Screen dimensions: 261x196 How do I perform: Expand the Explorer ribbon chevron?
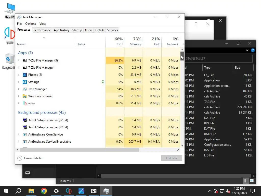247,50
